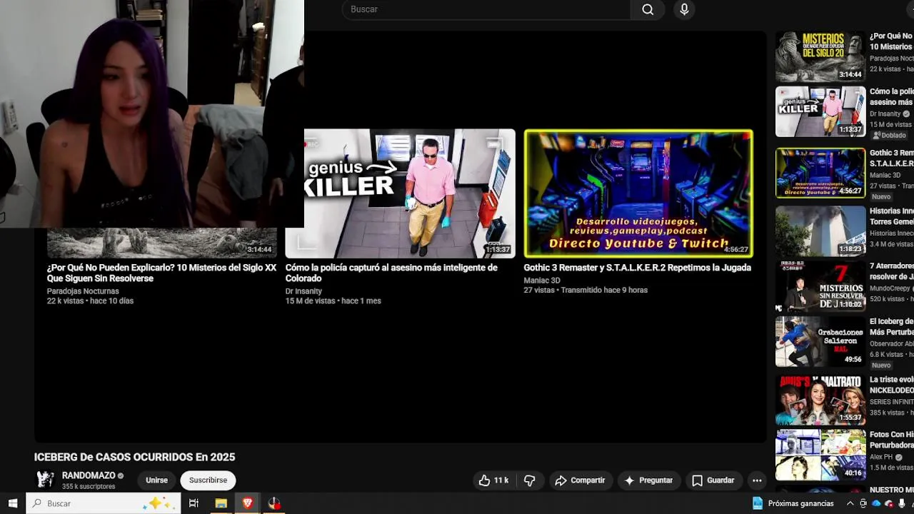Dislike the video with thumbs down
This screenshot has width=914, height=514.
tap(530, 480)
